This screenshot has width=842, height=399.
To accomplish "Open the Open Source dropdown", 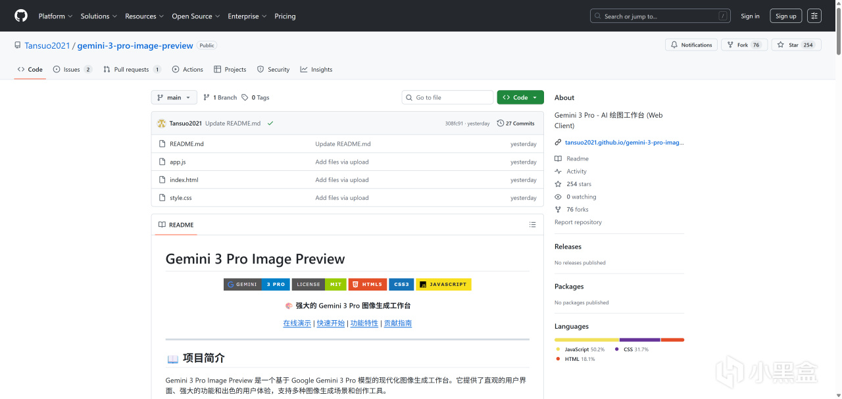I will (x=195, y=16).
